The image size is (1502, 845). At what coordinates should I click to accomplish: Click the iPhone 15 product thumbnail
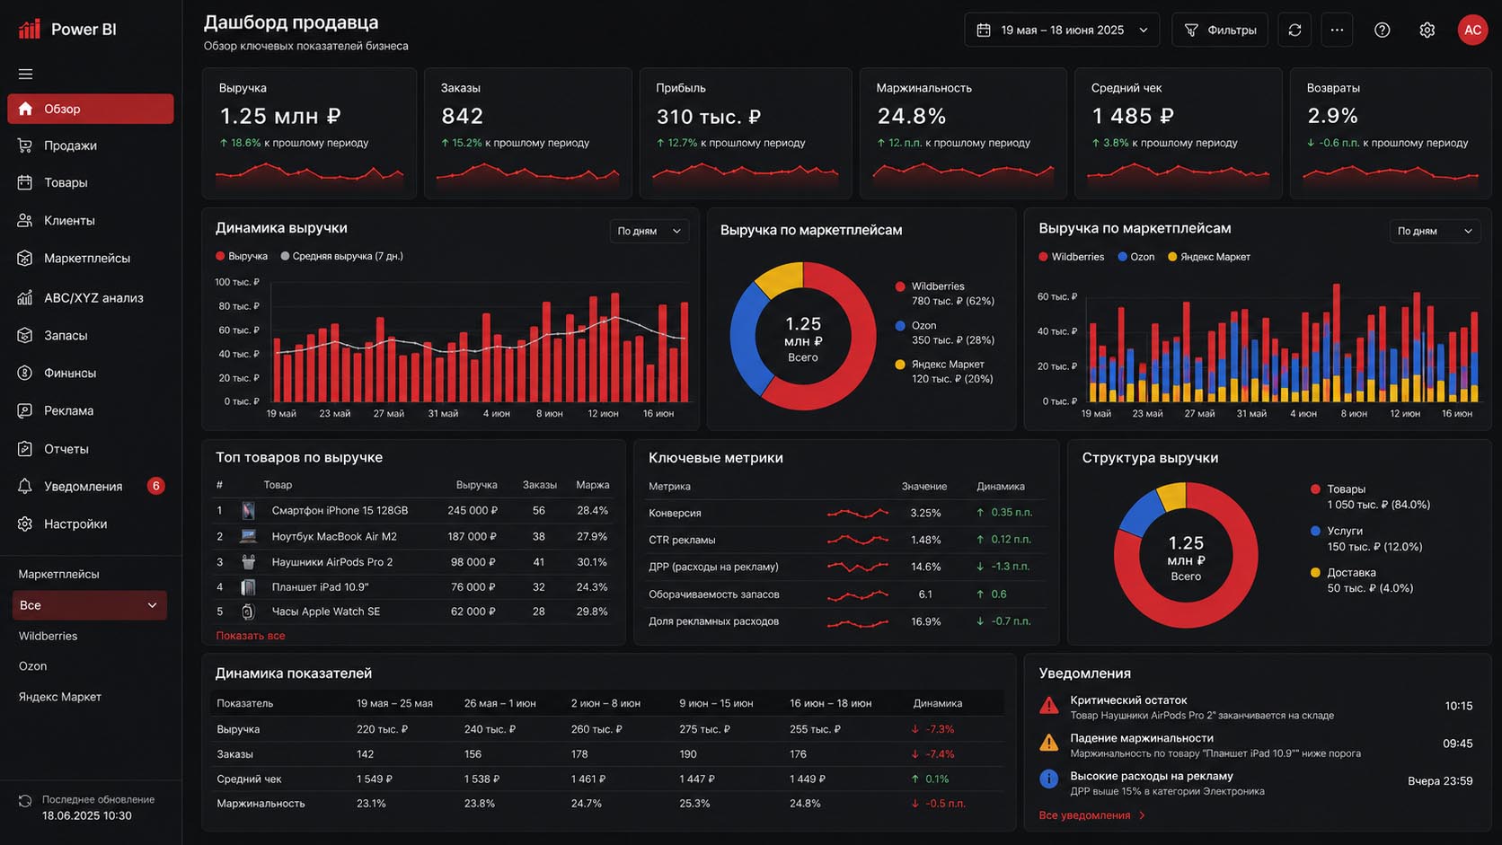pos(248,510)
